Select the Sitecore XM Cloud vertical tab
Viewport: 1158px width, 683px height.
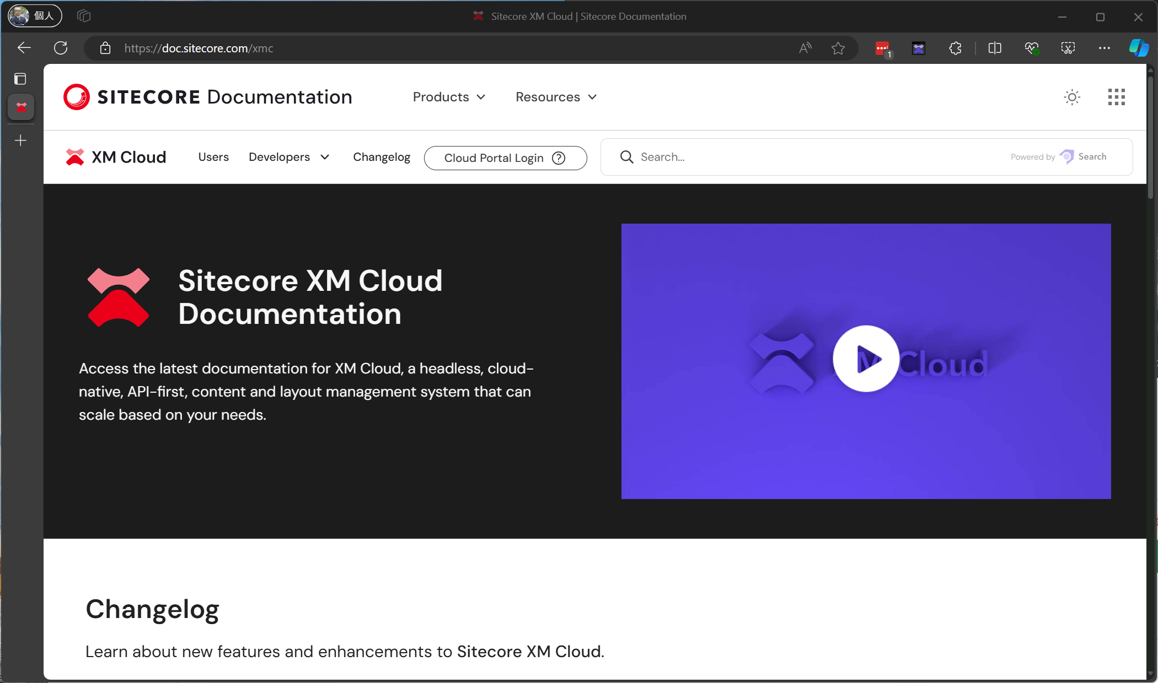click(x=21, y=107)
